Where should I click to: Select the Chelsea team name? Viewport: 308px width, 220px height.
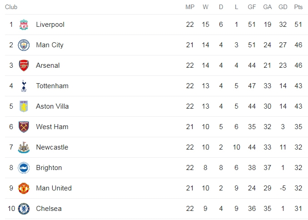(x=49, y=209)
